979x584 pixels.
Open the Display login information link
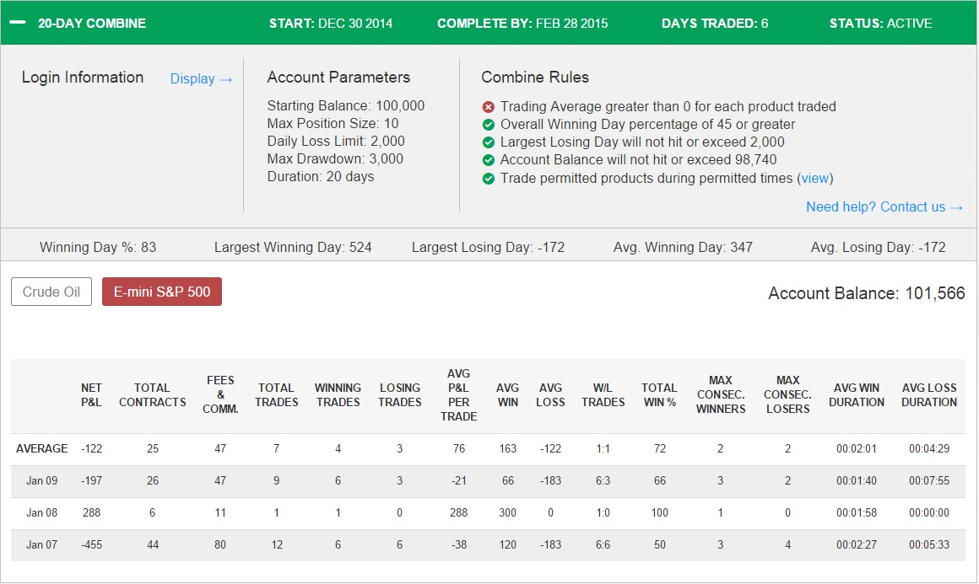click(201, 78)
